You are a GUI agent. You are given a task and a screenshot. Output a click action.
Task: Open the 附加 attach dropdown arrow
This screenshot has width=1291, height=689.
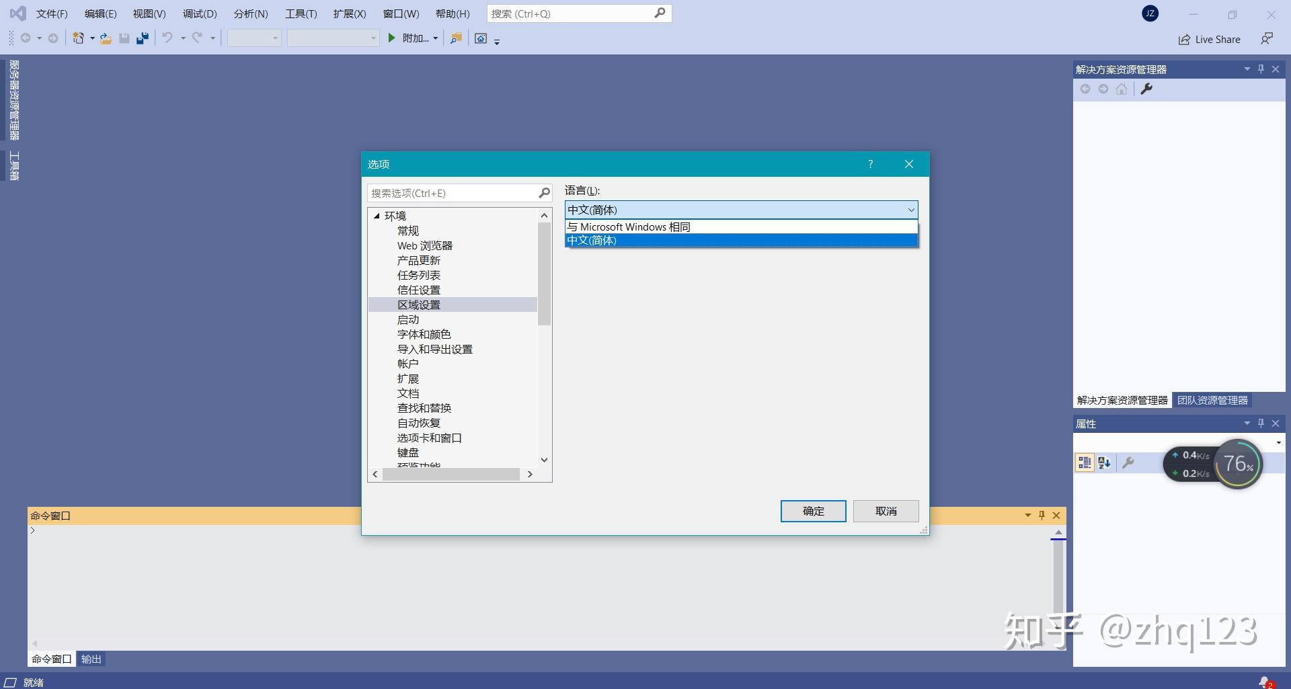pos(436,38)
